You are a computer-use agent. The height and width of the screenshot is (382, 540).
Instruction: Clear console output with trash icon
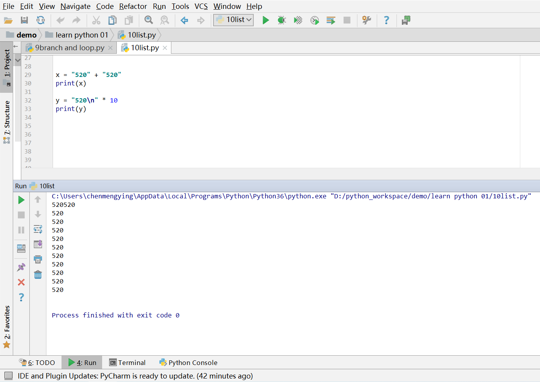click(x=38, y=275)
